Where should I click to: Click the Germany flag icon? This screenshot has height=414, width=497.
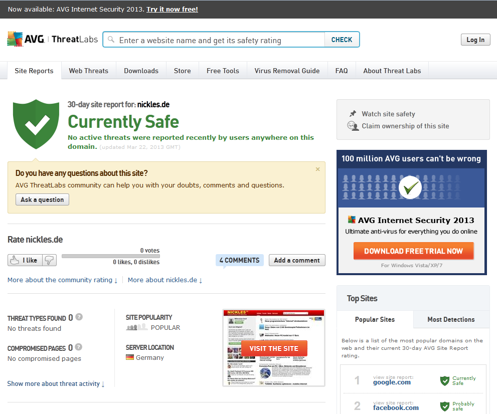(129, 357)
